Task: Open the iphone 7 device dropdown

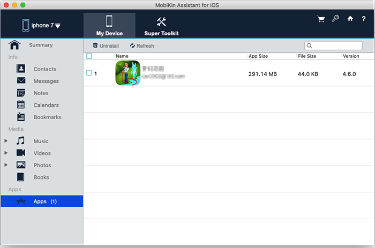Action: 41,25
